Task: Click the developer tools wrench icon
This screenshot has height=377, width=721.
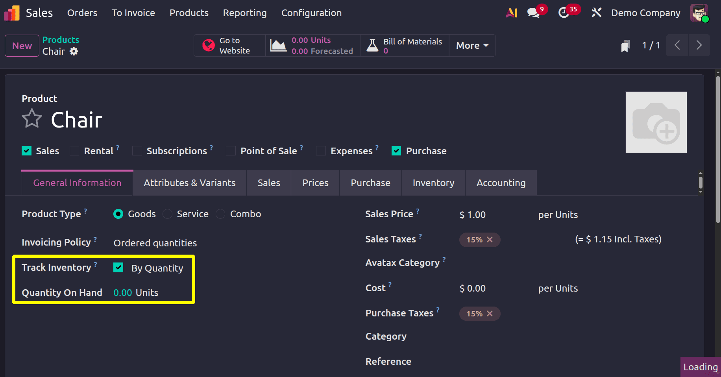Action: pyautogui.click(x=596, y=12)
